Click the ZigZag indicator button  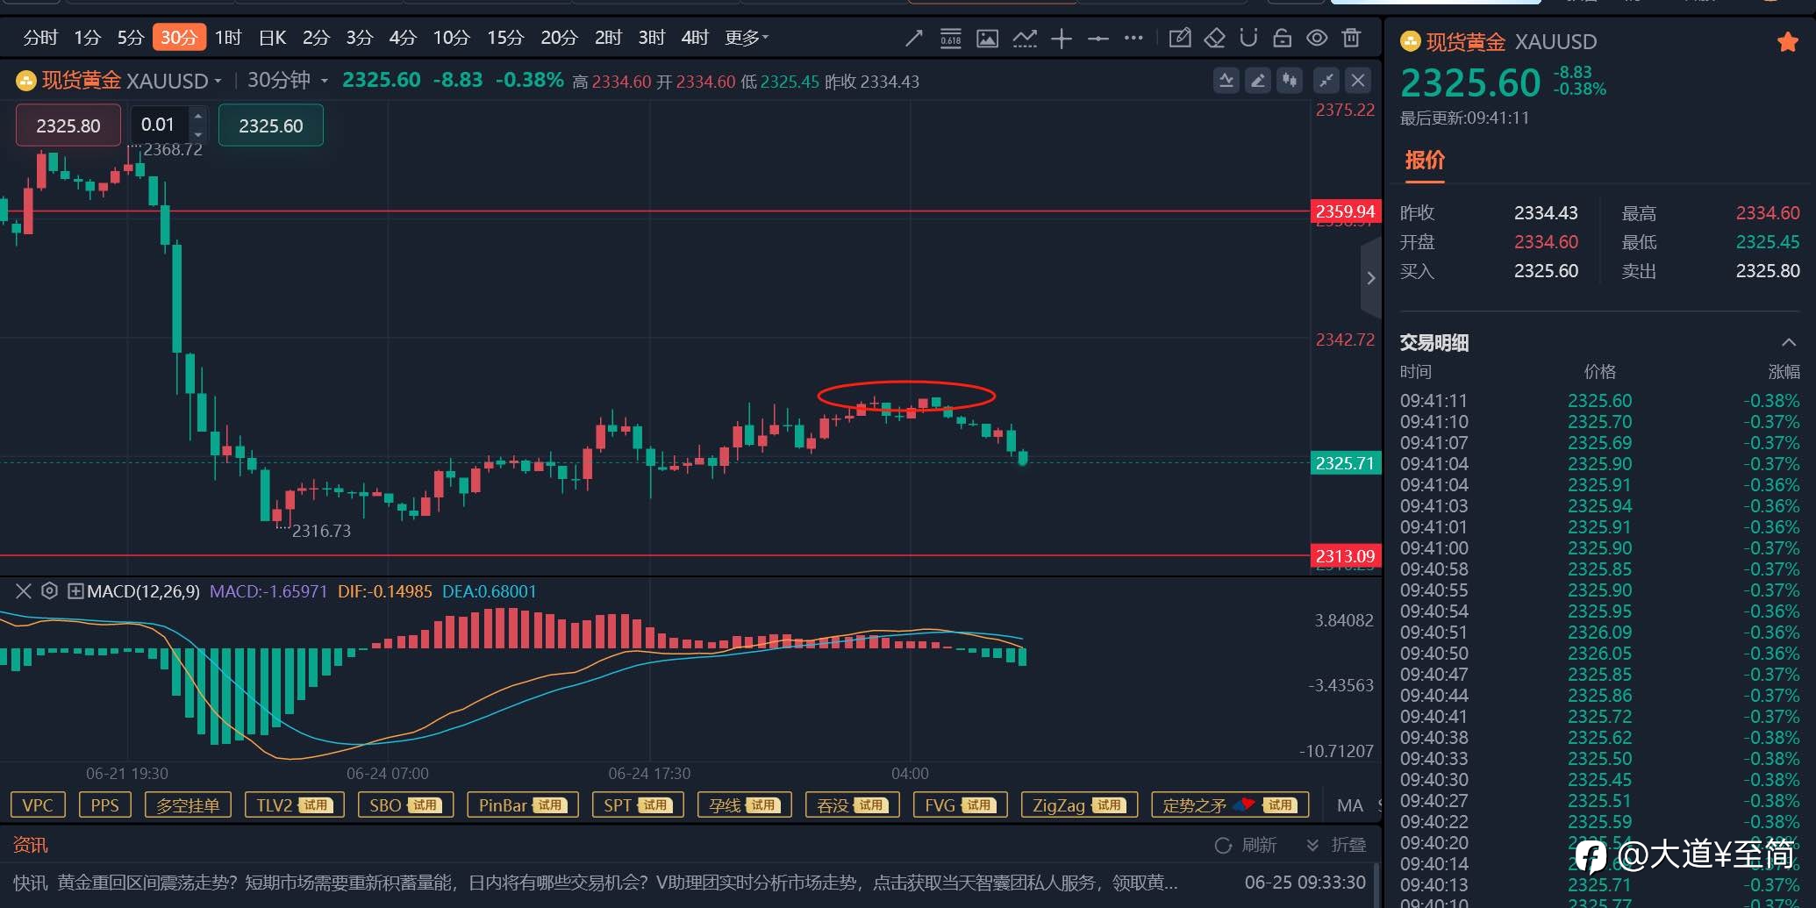click(x=1079, y=804)
